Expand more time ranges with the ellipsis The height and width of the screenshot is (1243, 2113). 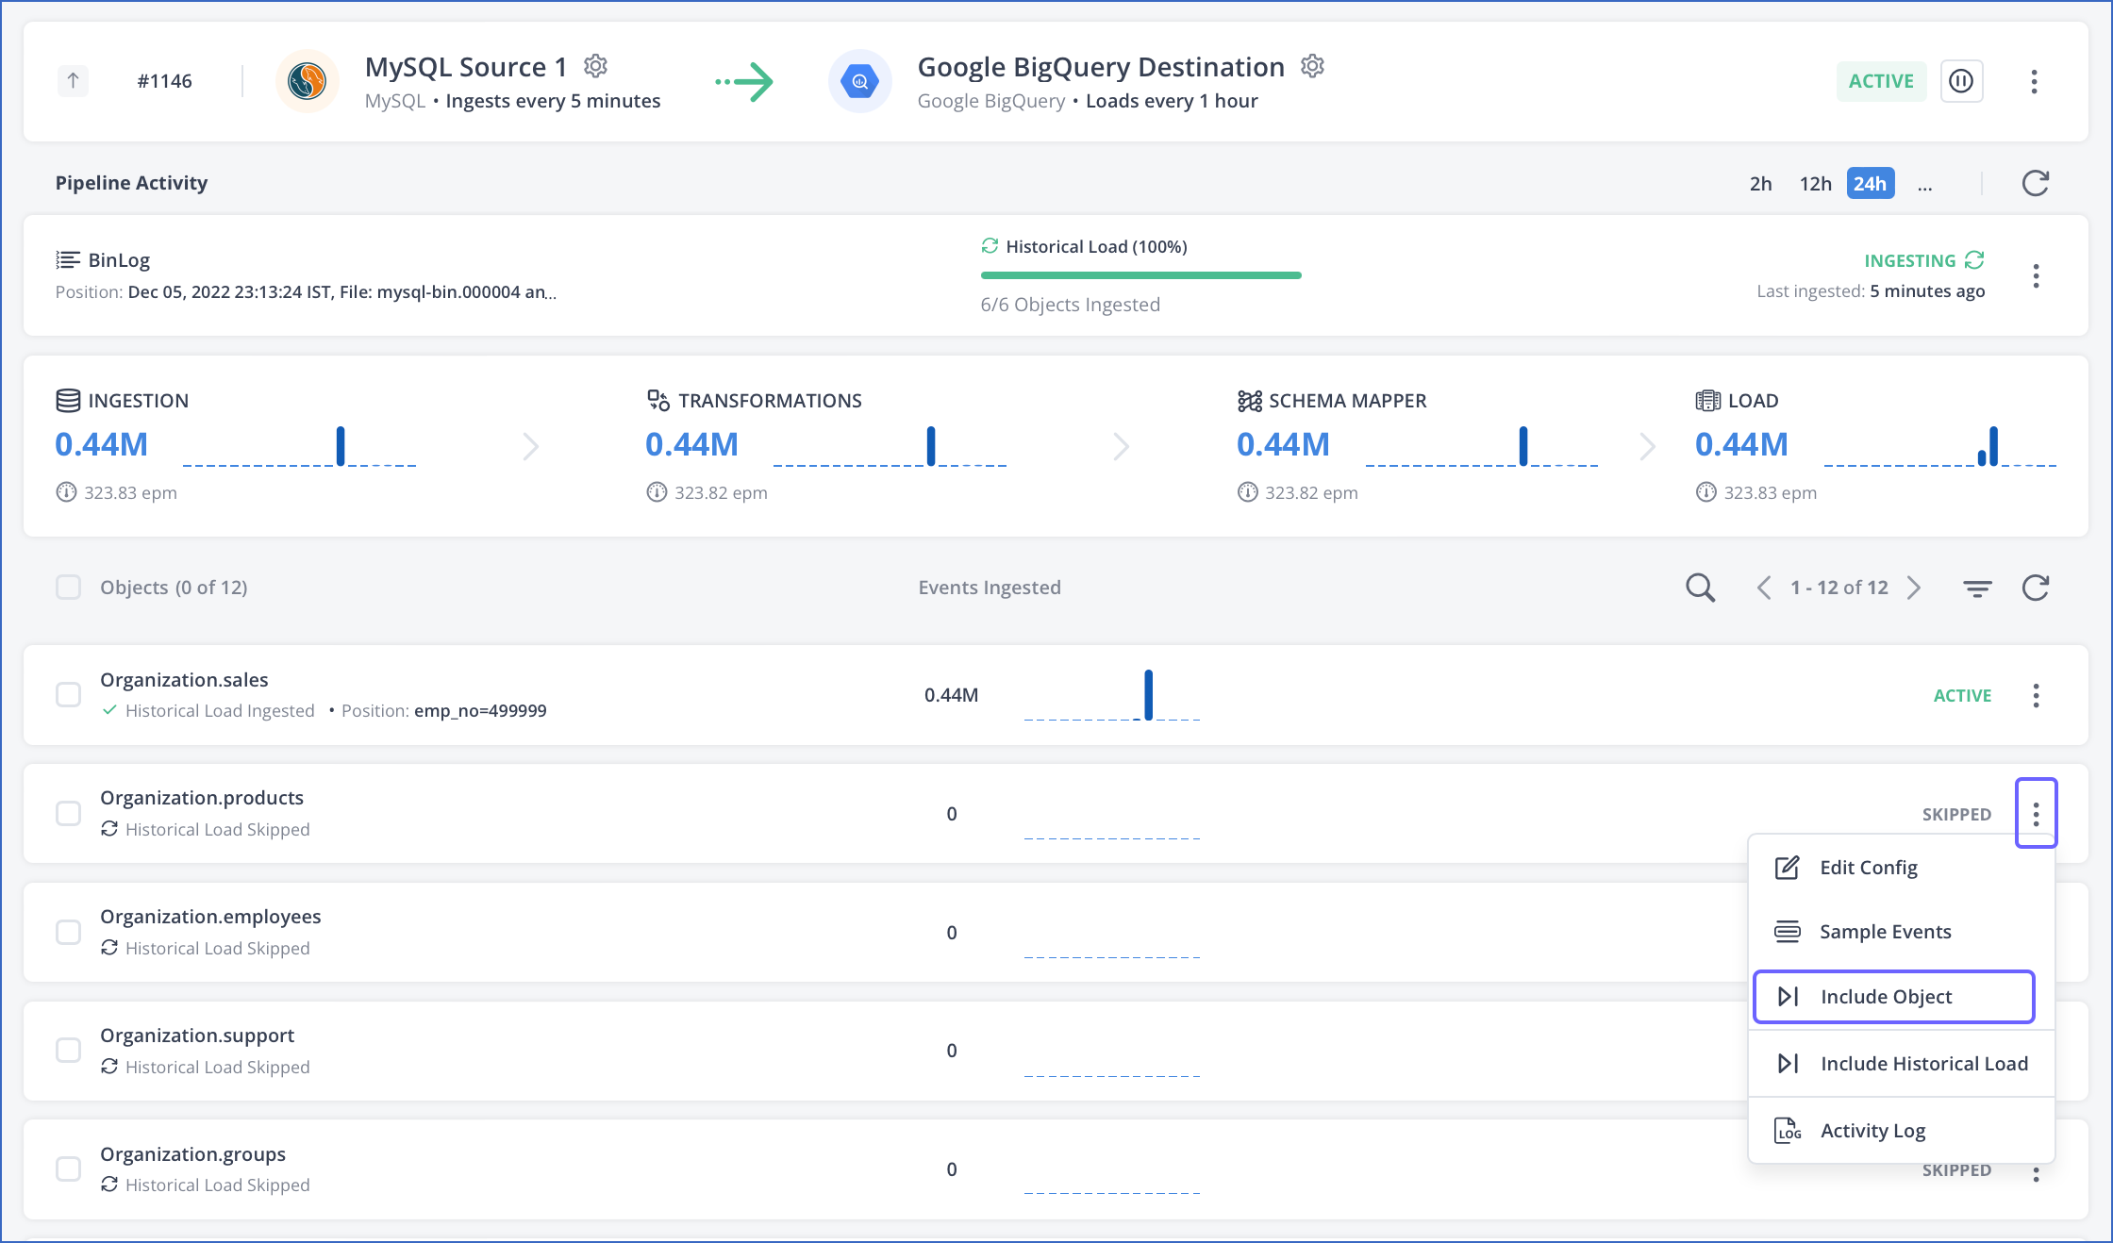(x=1924, y=184)
